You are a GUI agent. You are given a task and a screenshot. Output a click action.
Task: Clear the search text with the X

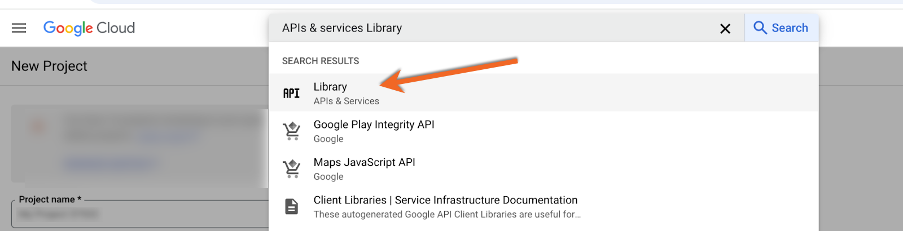[725, 29]
